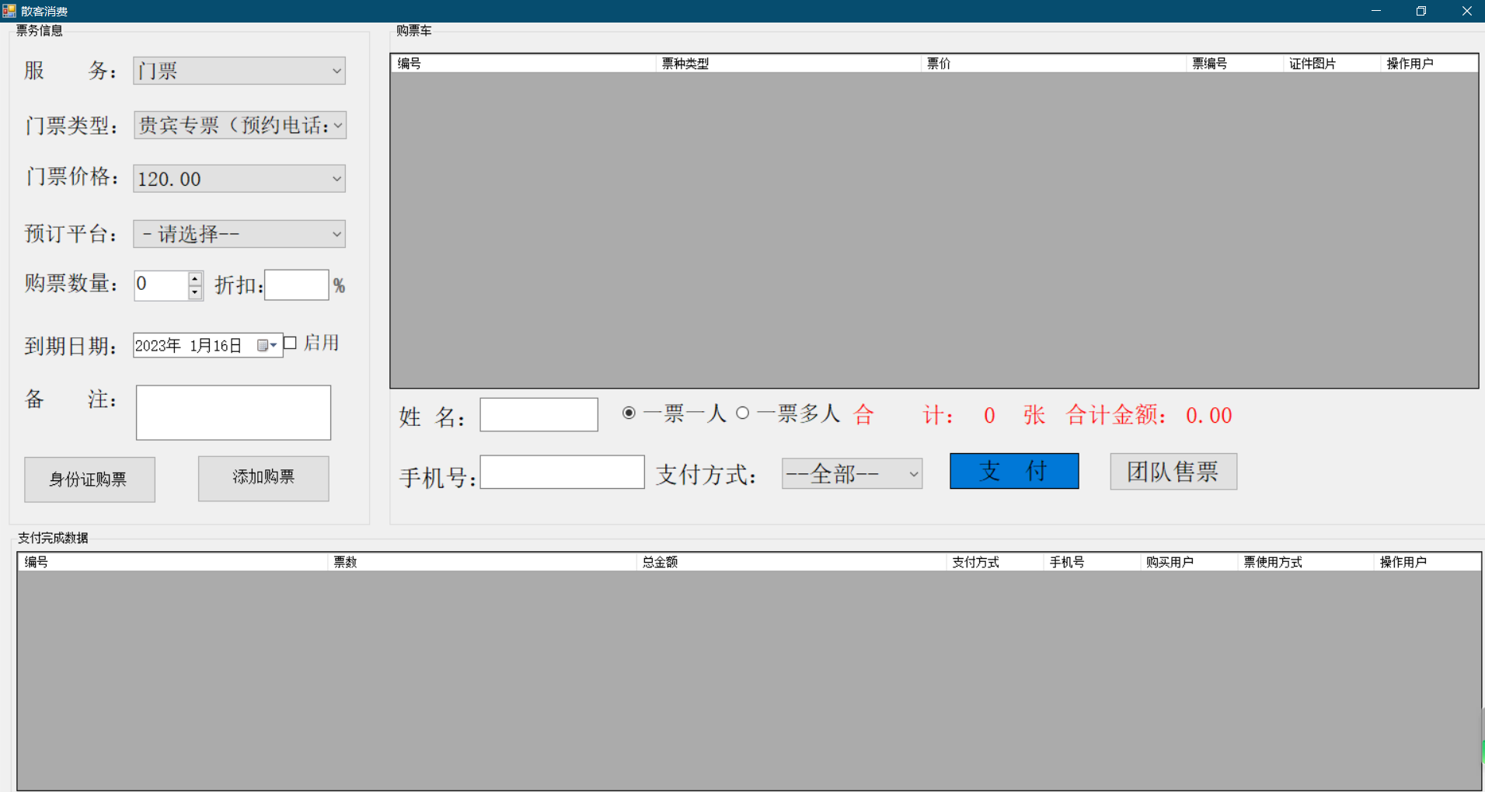Click the 购票数量 number field
Image resolution: width=1485 pixels, height=792 pixels.
(161, 285)
